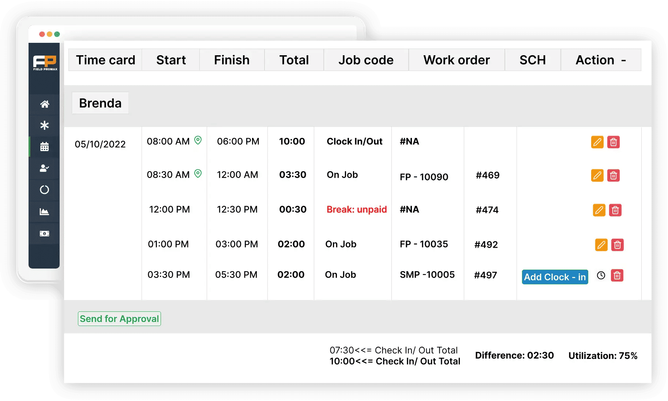This screenshot has width=668, height=401.
Task: Click the clock icon in SMP -10005 row
Action: coord(601,276)
